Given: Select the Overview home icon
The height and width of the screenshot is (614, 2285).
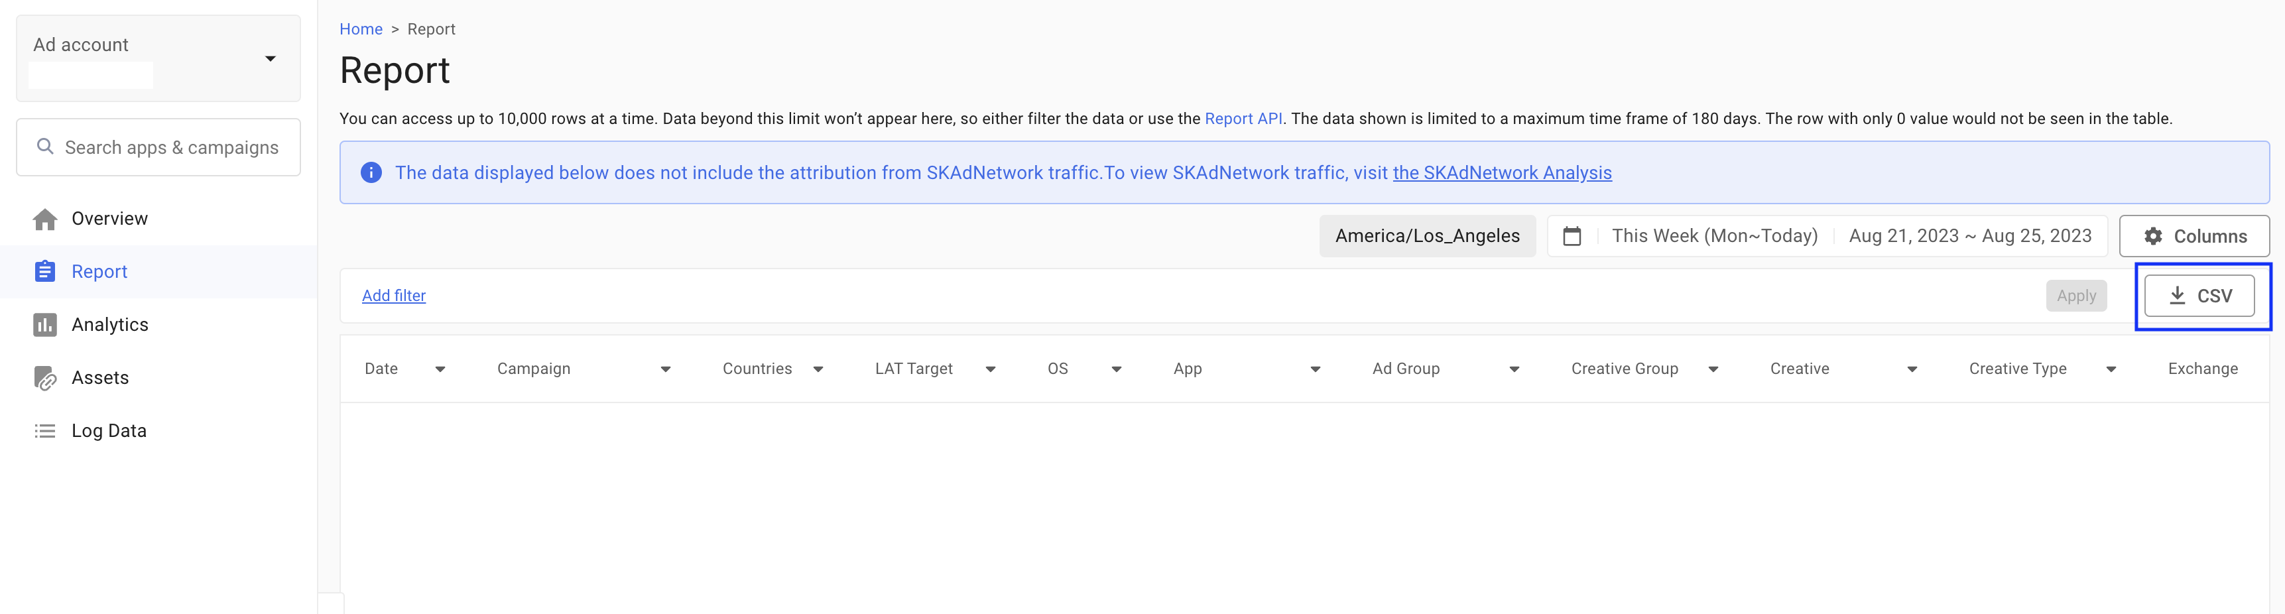Looking at the screenshot, I should (x=44, y=218).
